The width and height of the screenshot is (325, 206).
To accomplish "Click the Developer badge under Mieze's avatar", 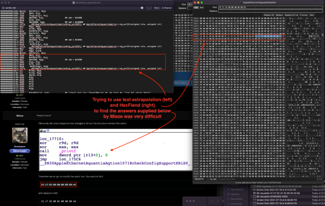I will [19, 151].
